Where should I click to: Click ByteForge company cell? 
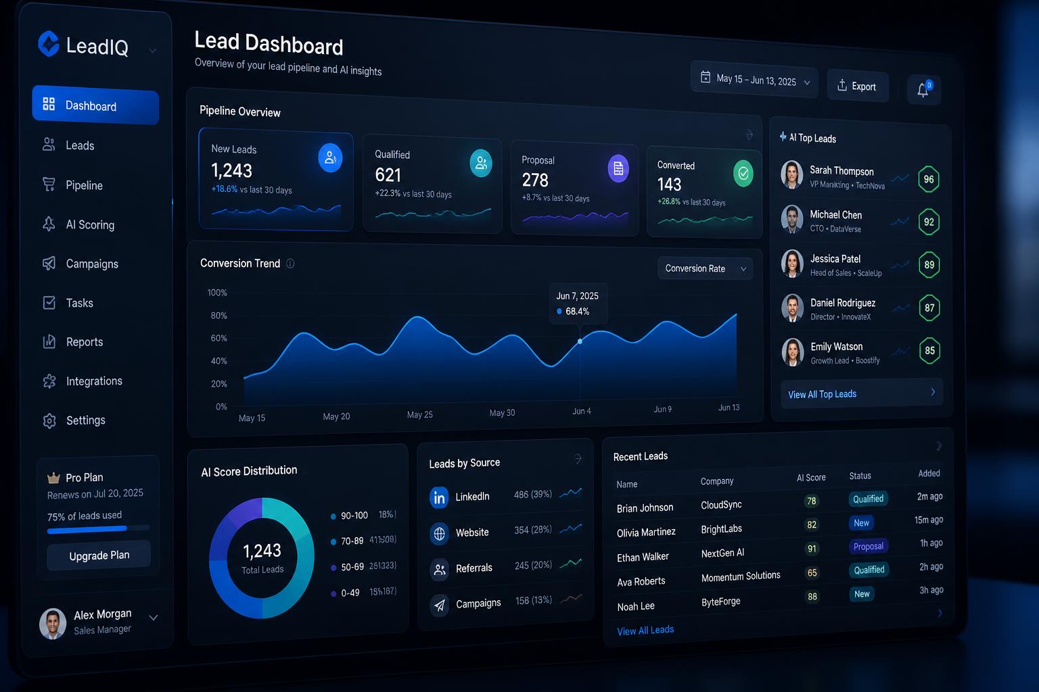coord(721,601)
